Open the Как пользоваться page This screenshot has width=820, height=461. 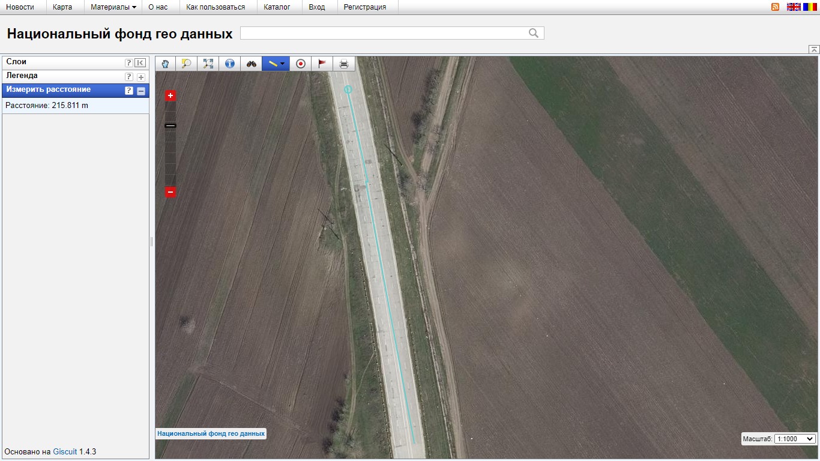(216, 7)
